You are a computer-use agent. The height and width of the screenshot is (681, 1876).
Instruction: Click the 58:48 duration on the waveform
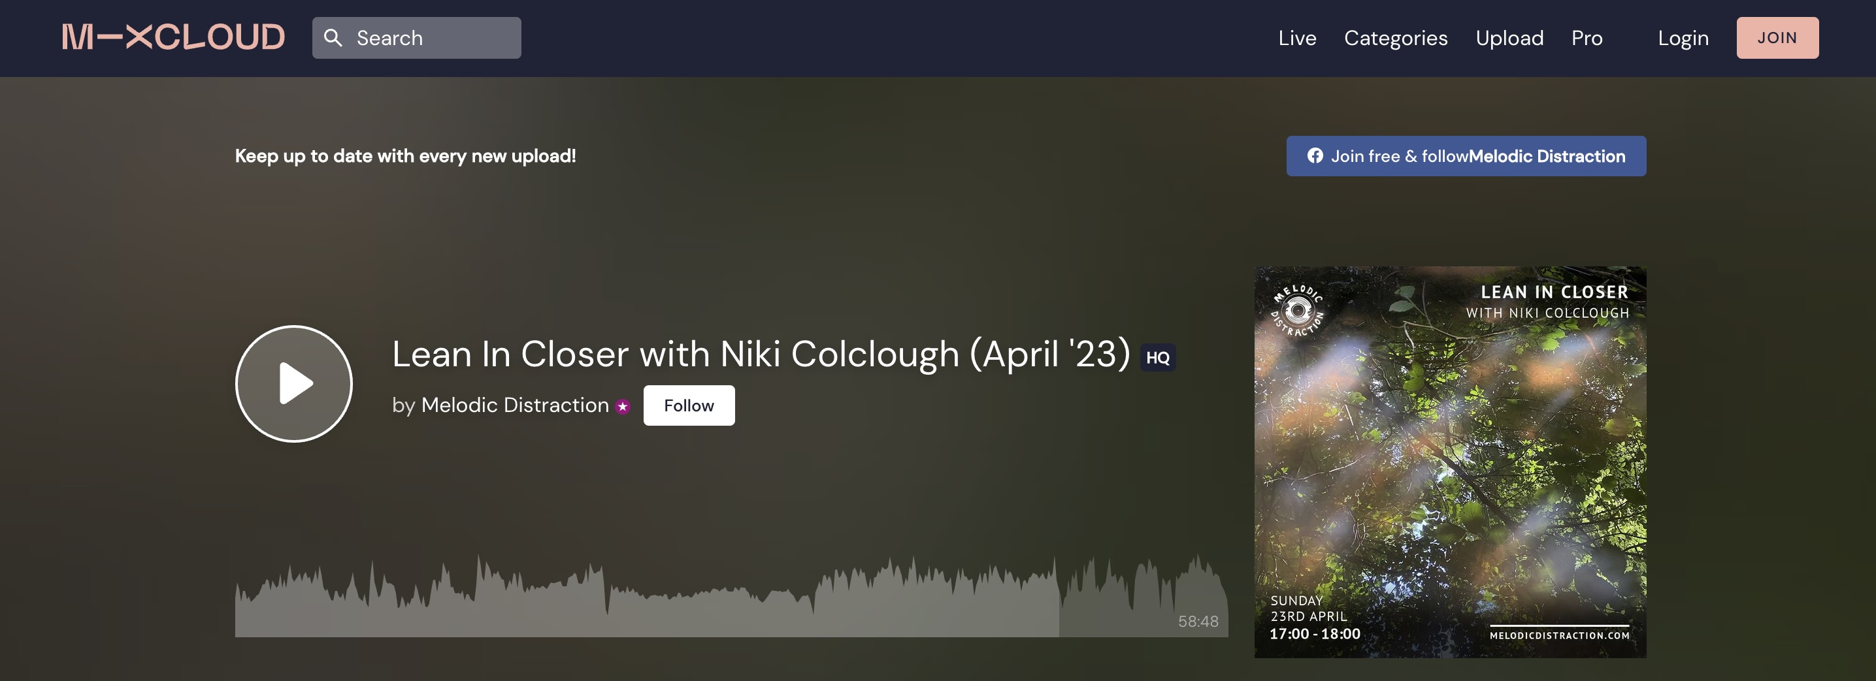point(1198,622)
